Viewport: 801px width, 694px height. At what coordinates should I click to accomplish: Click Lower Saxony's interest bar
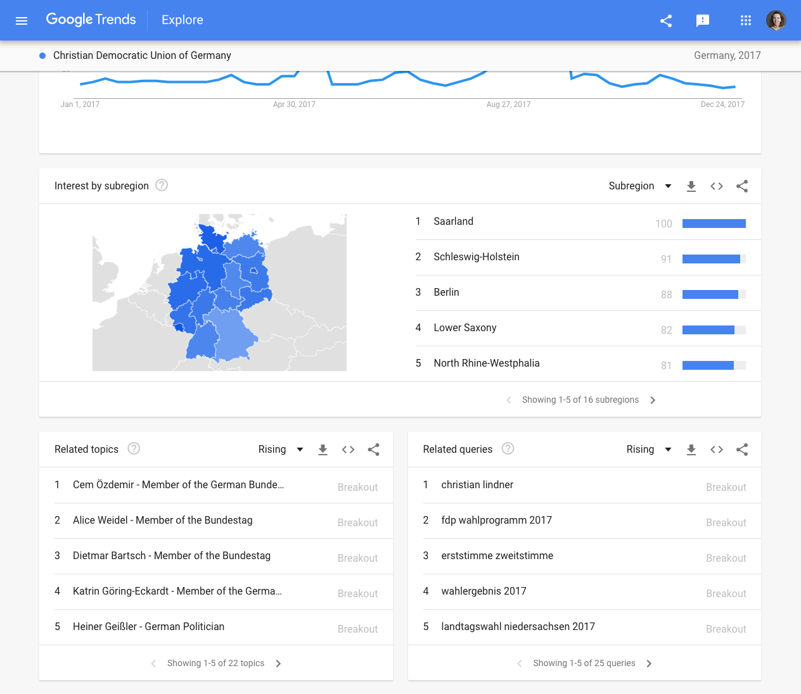(714, 330)
